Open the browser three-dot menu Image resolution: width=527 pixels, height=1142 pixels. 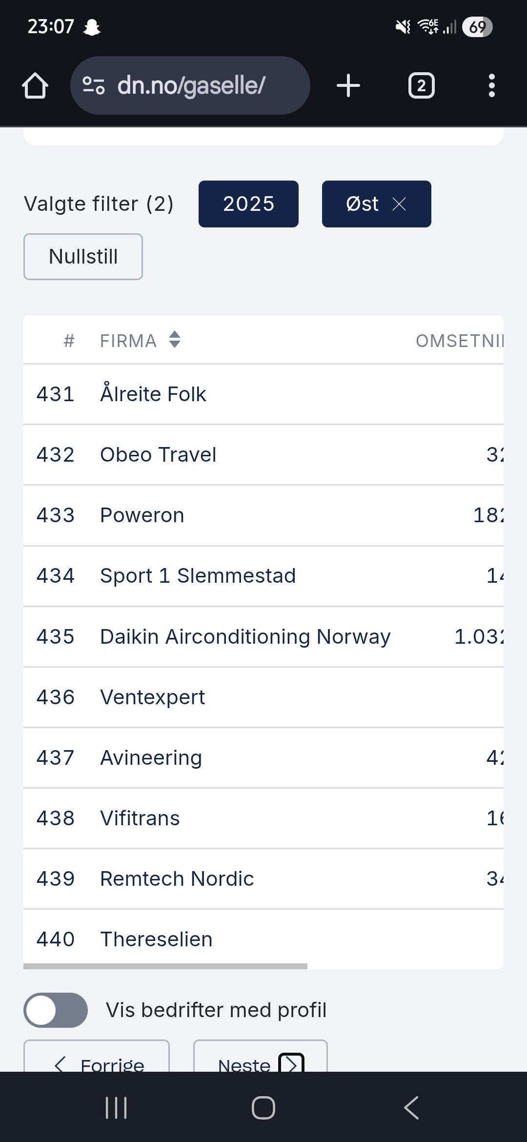tap(491, 86)
